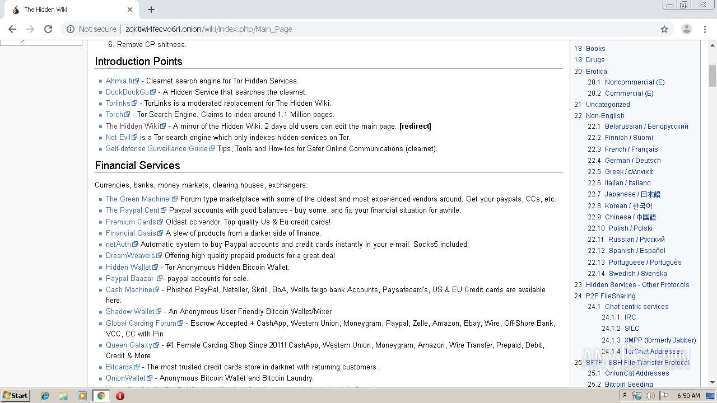Jump to French / Français contents entry

tap(631, 149)
